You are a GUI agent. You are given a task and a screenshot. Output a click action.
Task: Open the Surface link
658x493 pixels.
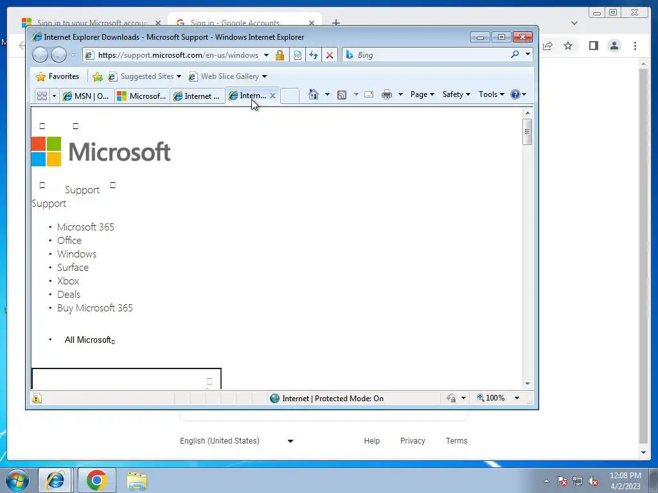pyautogui.click(x=73, y=268)
